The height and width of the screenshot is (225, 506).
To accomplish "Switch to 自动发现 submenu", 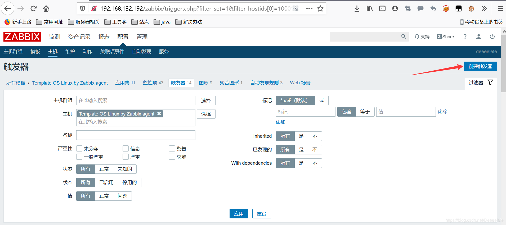I will click(142, 51).
